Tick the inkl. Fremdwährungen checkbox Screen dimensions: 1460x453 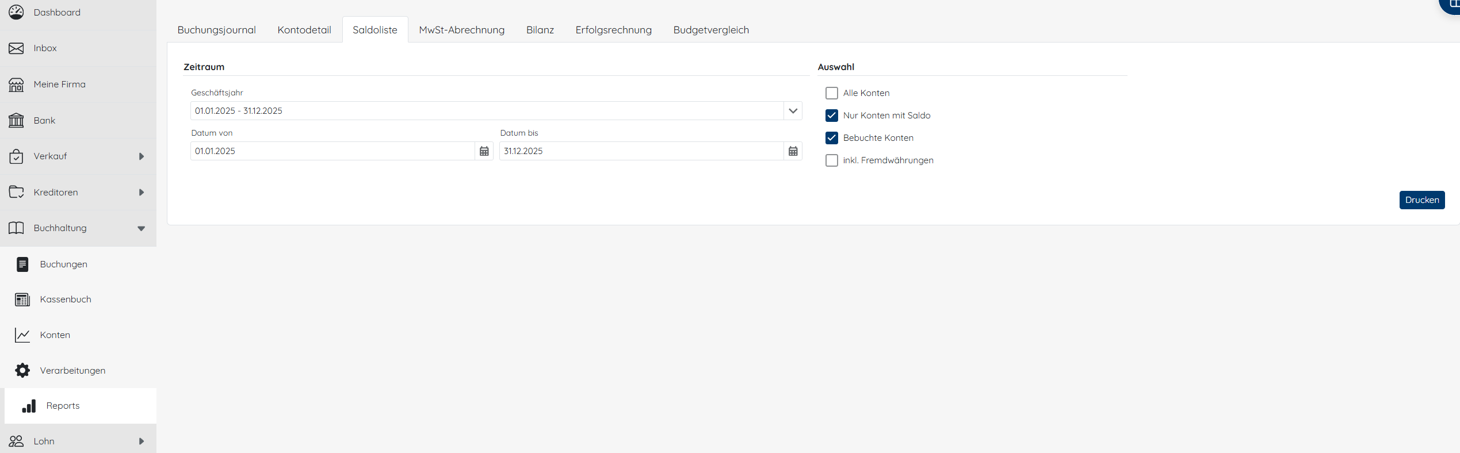coord(831,160)
